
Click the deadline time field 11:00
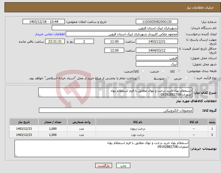coord(114,41)
